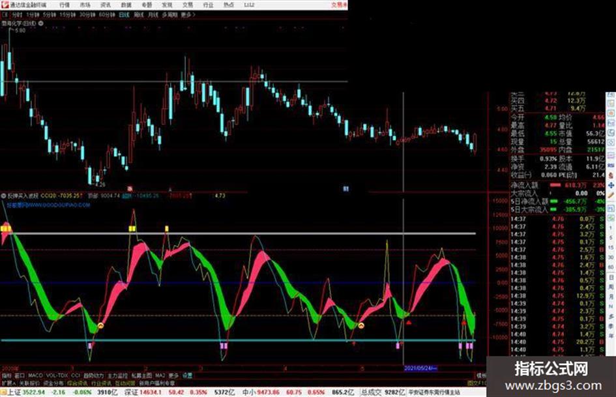Toggle the 扩展∧ expander at bottom left
This screenshot has width=616, height=397.
(8, 383)
